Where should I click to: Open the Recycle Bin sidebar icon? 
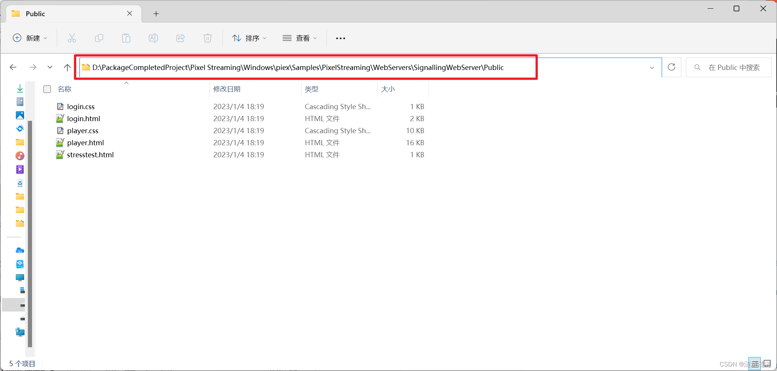click(x=20, y=183)
